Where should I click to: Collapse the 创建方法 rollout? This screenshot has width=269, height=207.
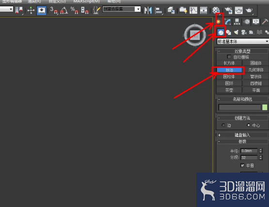[242, 118]
